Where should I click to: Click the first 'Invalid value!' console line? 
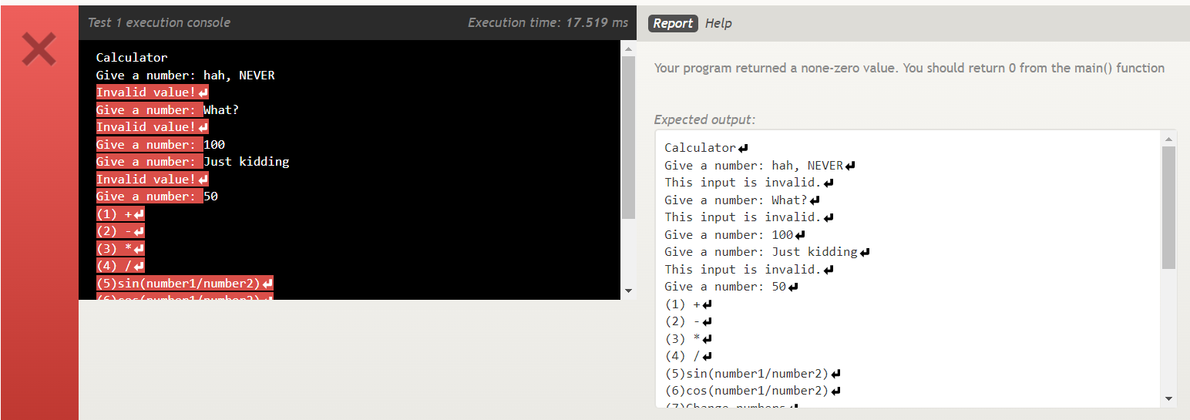coord(152,92)
